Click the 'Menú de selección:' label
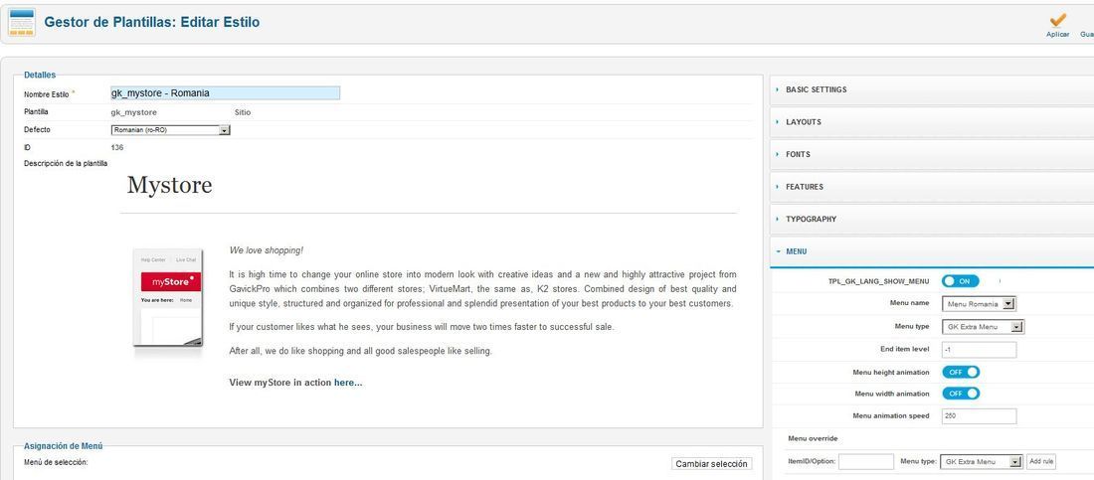1094x480 pixels. click(x=57, y=462)
